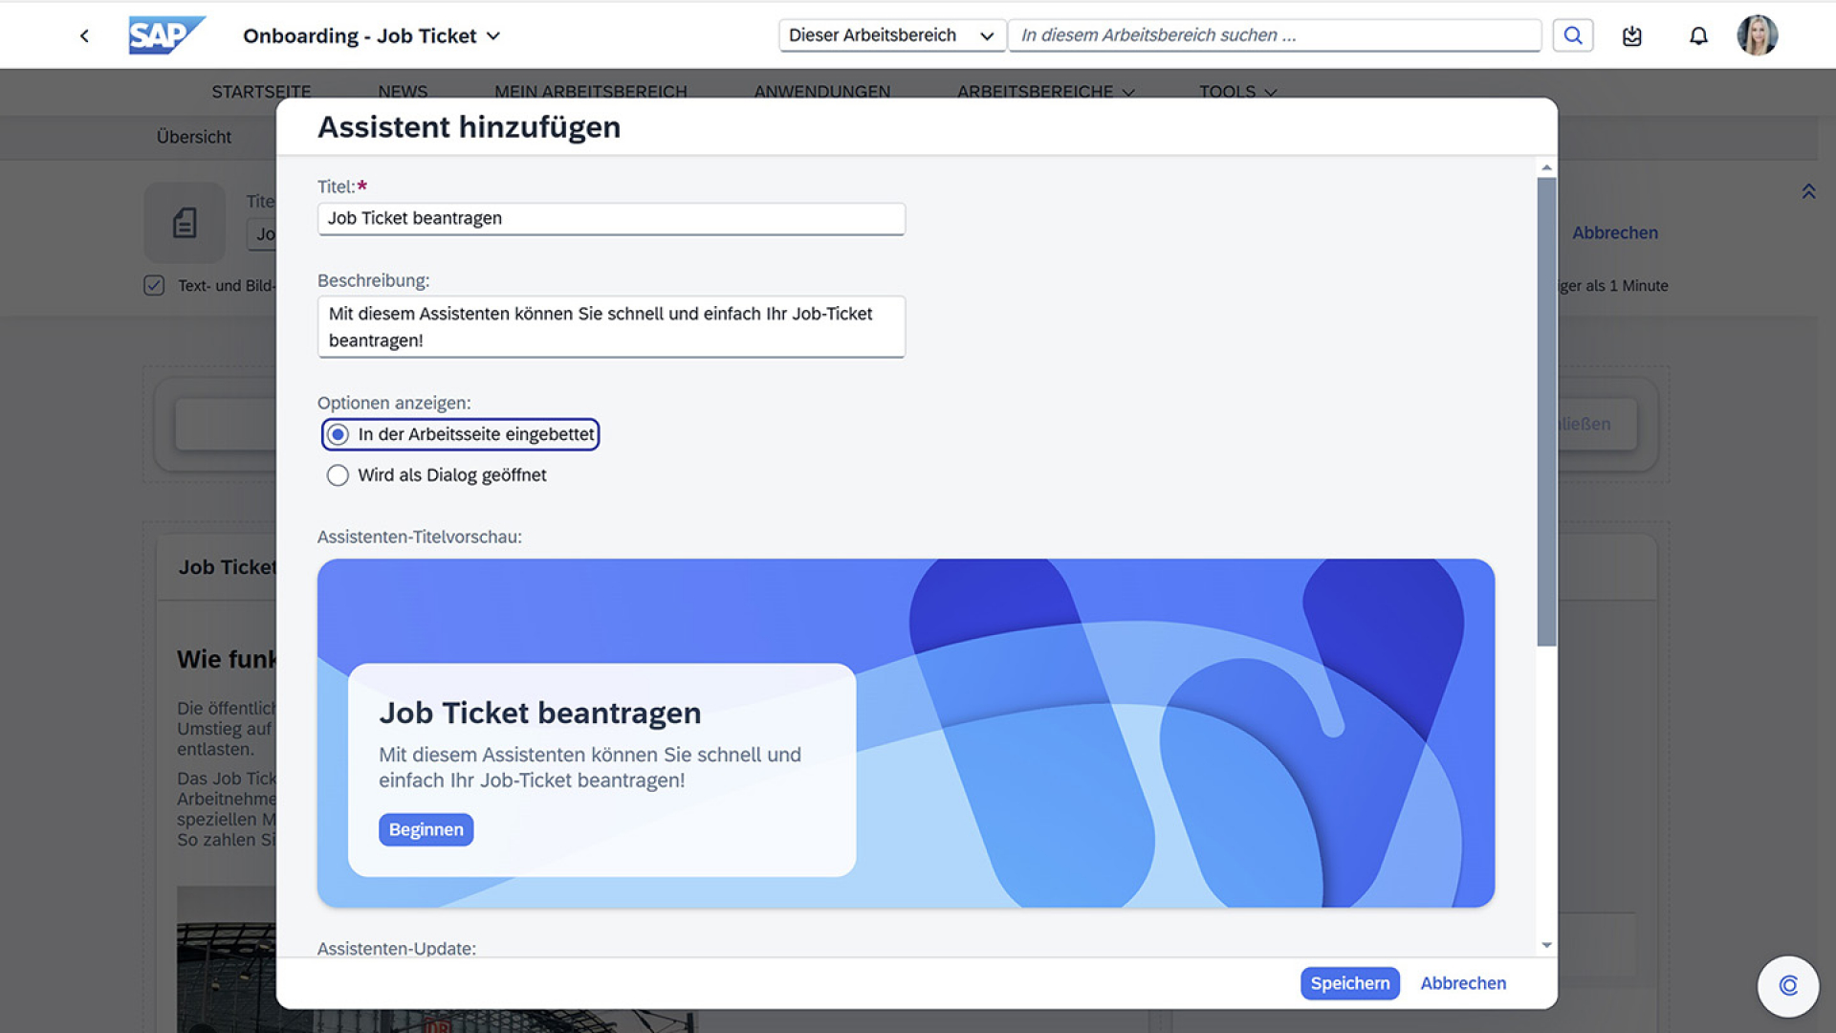The image size is (1836, 1033).
Task: Click the Speichern button
Action: 1348,983
